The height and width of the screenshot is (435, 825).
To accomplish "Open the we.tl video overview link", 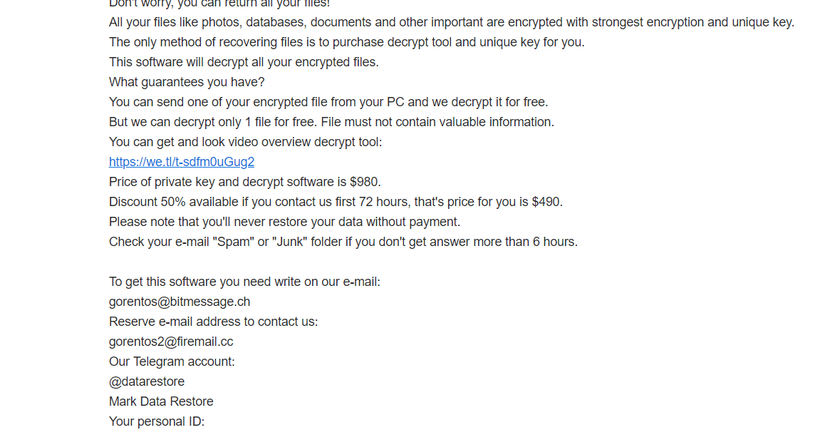I will coord(182,162).
